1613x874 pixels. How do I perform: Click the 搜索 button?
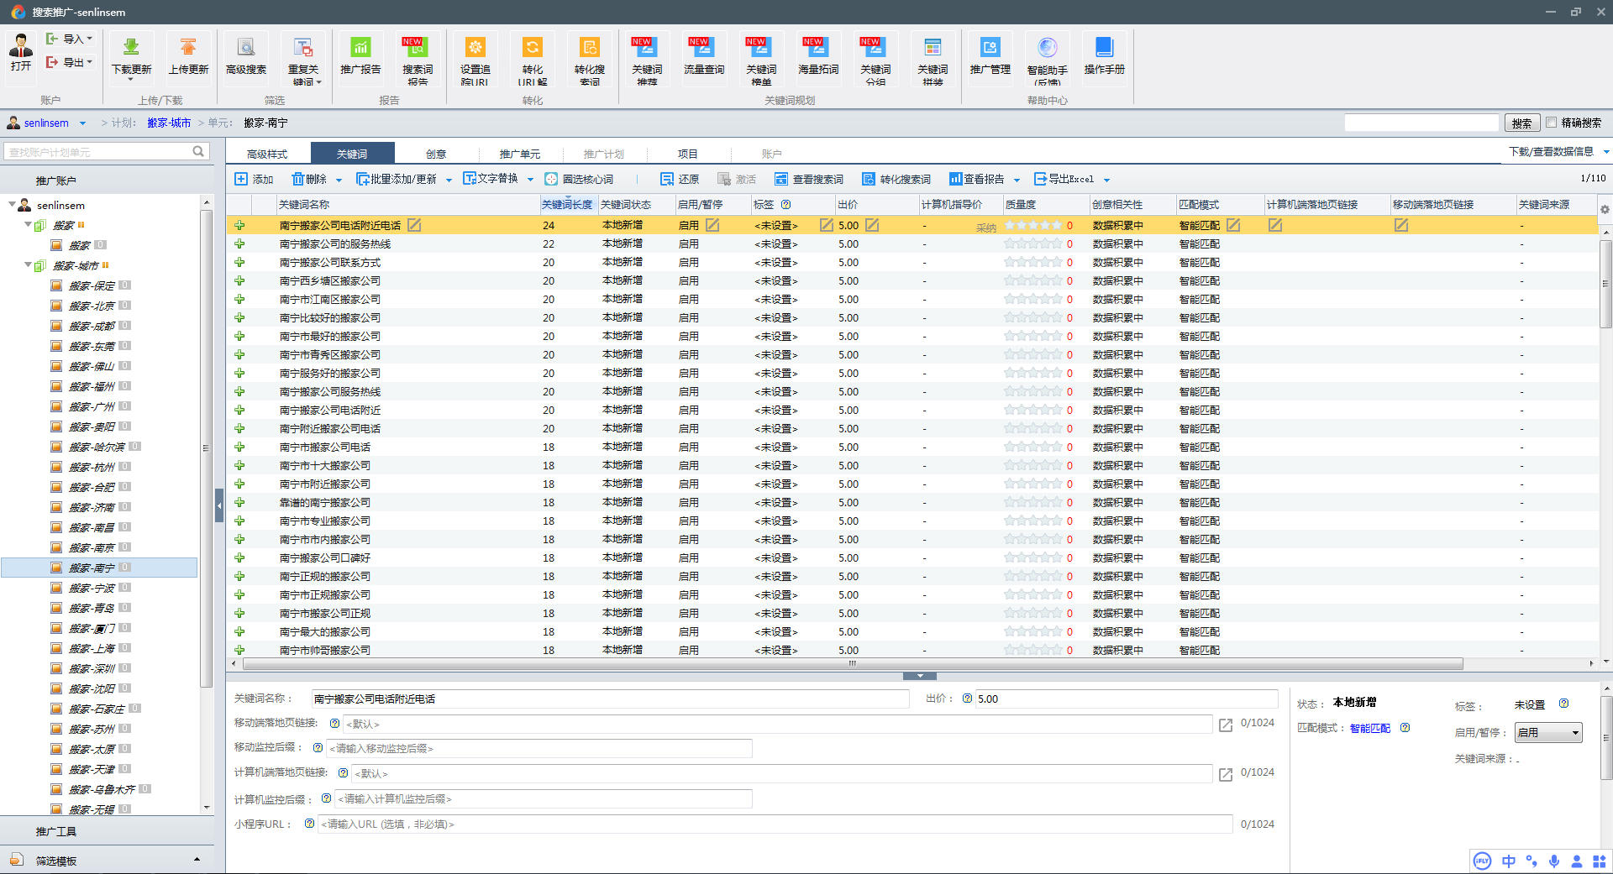(1521, 123)
